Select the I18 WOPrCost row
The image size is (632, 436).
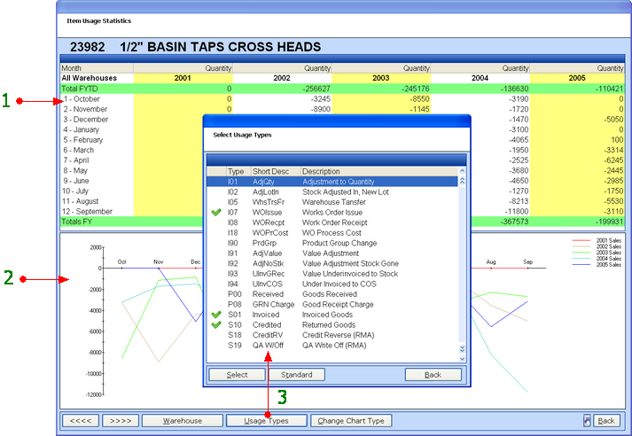[x=332, y=233]
